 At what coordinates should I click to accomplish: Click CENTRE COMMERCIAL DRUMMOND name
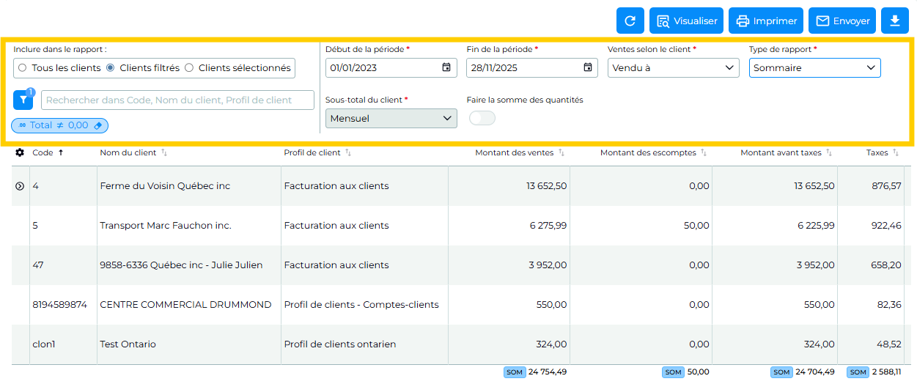[185, 305]
